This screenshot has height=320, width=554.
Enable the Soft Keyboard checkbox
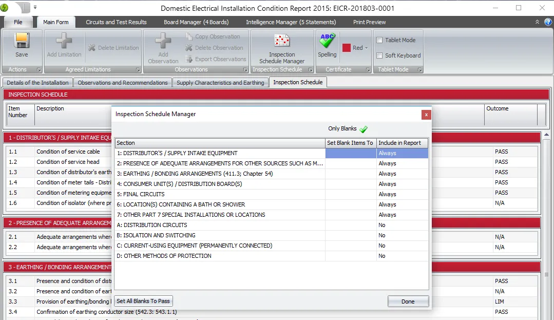click(x=379, y=55)
